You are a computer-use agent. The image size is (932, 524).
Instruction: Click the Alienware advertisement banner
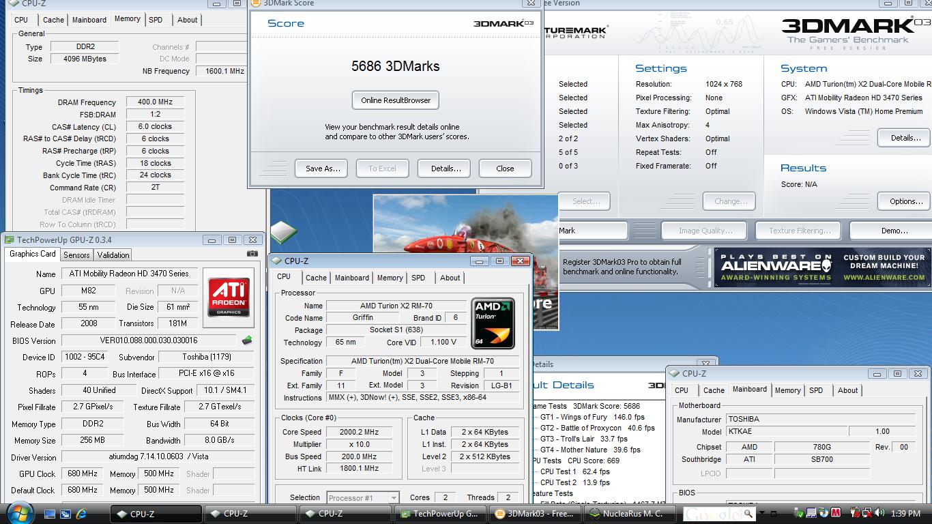click(x=823, y=267)
